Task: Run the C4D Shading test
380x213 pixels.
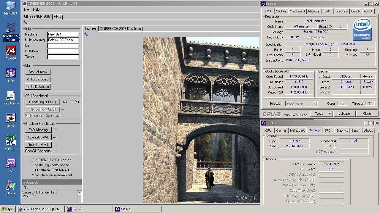Action: 38,130
